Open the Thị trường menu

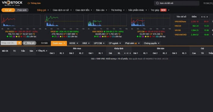[x=118, y=10]
